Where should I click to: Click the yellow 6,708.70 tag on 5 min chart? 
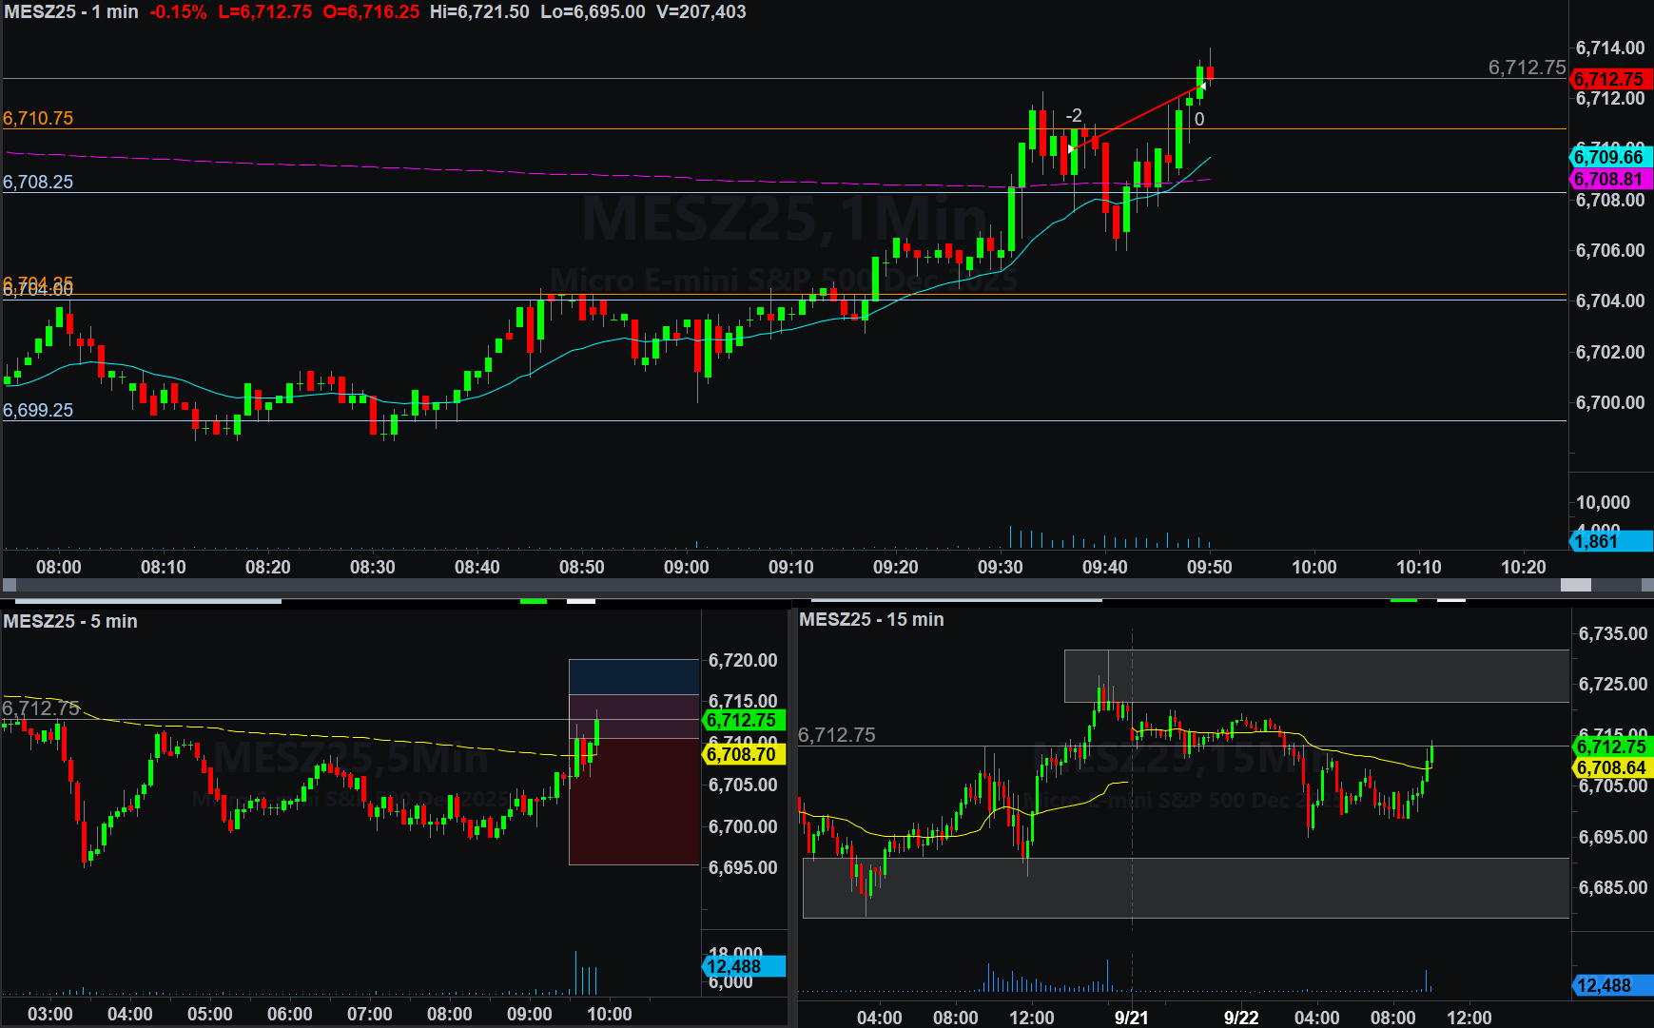tap(743, 754)
